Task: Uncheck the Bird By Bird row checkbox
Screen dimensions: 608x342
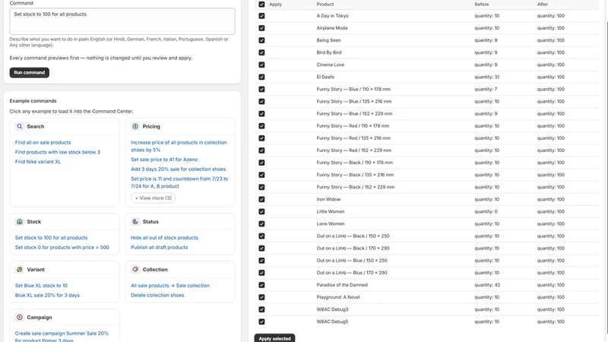Action: coord(261,52)
